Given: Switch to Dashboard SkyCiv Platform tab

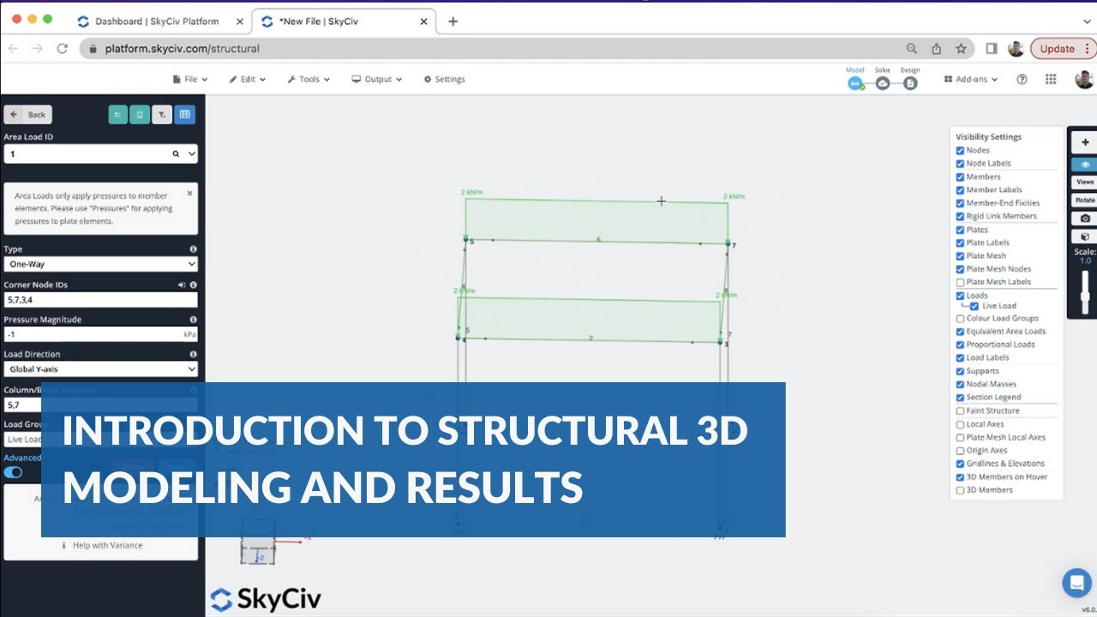Looking at the screenshot, I should point(159,21).
